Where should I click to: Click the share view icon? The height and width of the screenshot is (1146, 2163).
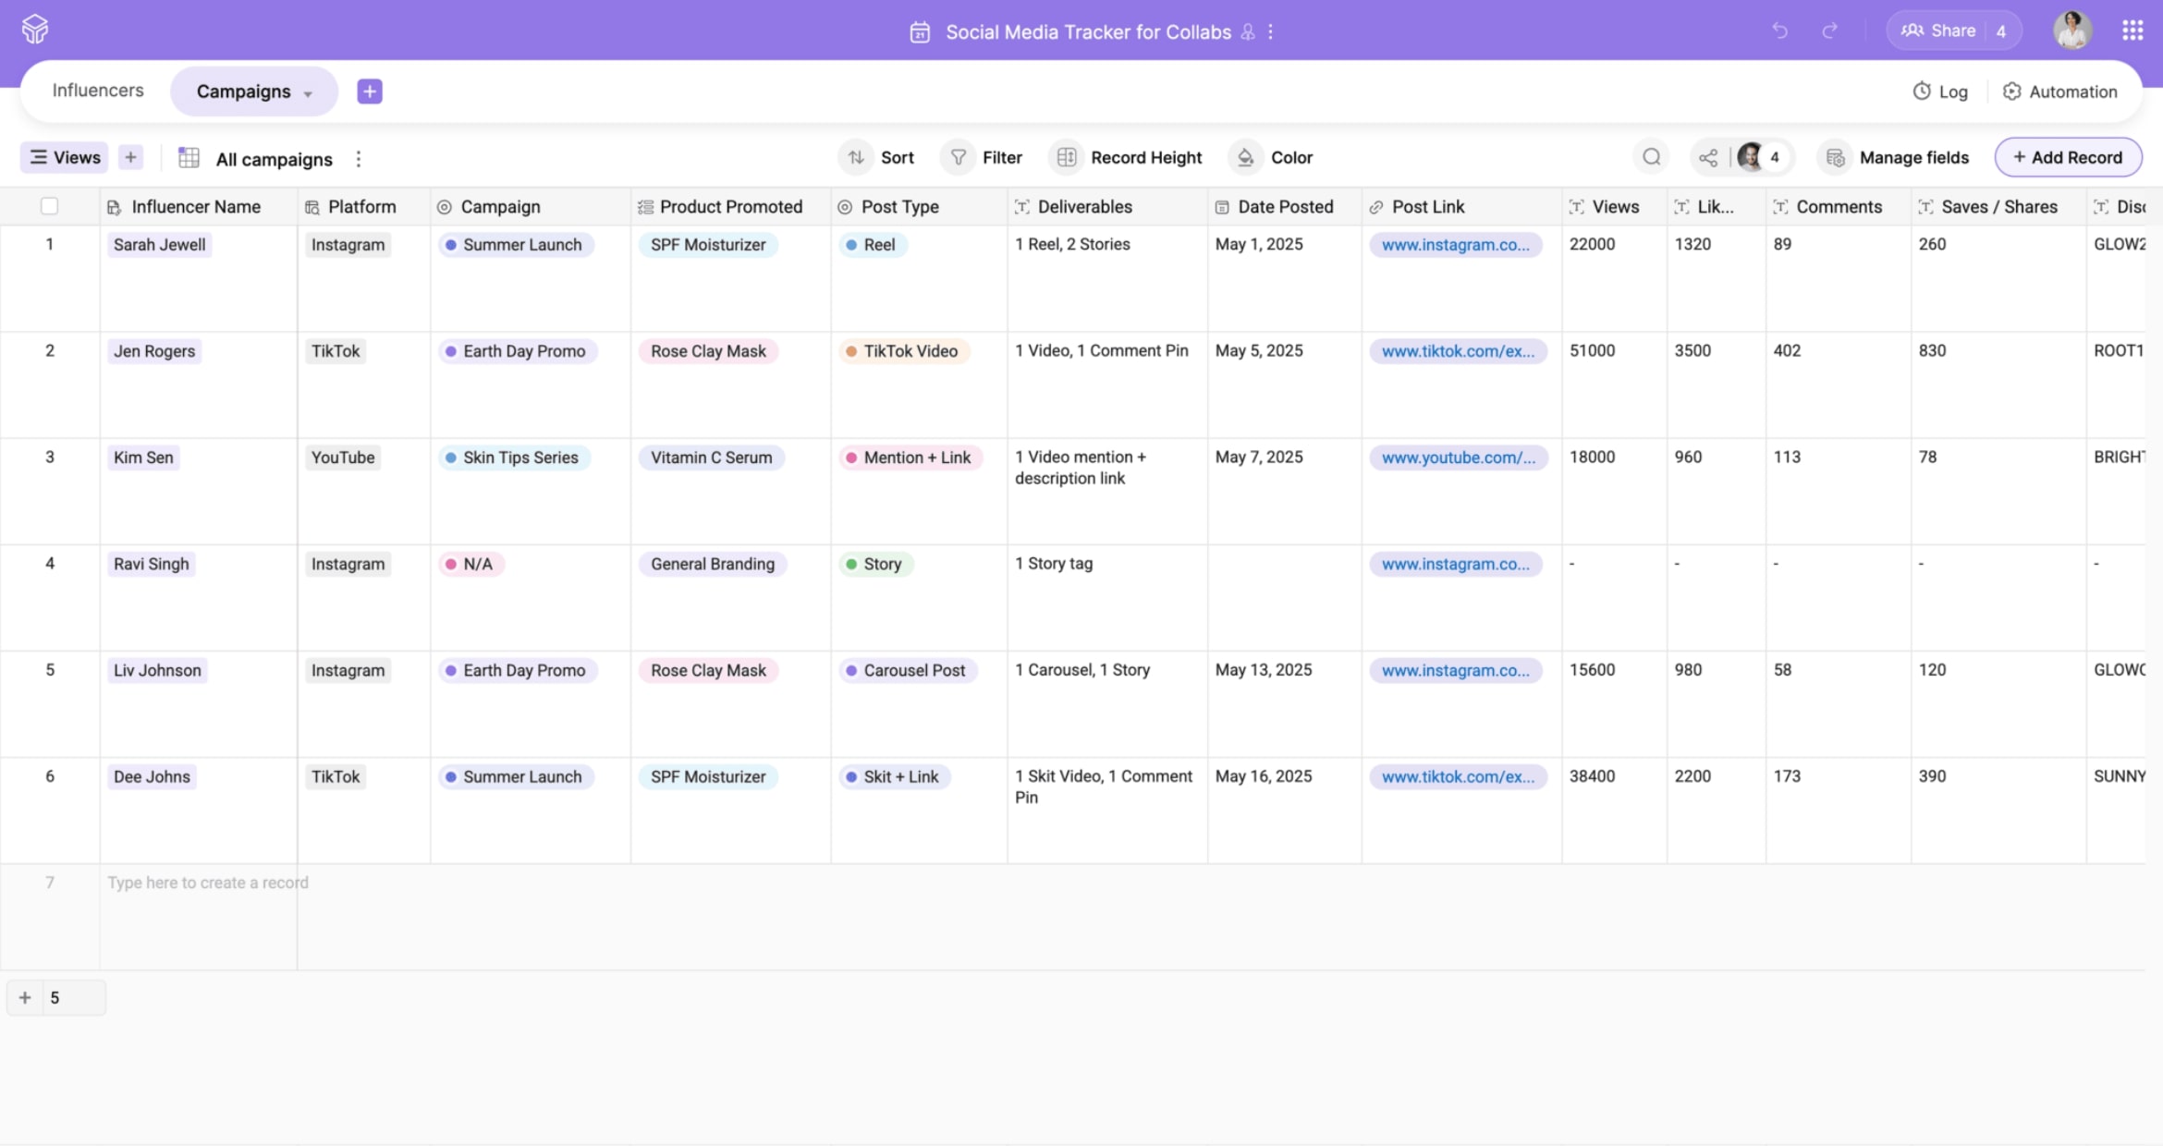click(1708, 157)
